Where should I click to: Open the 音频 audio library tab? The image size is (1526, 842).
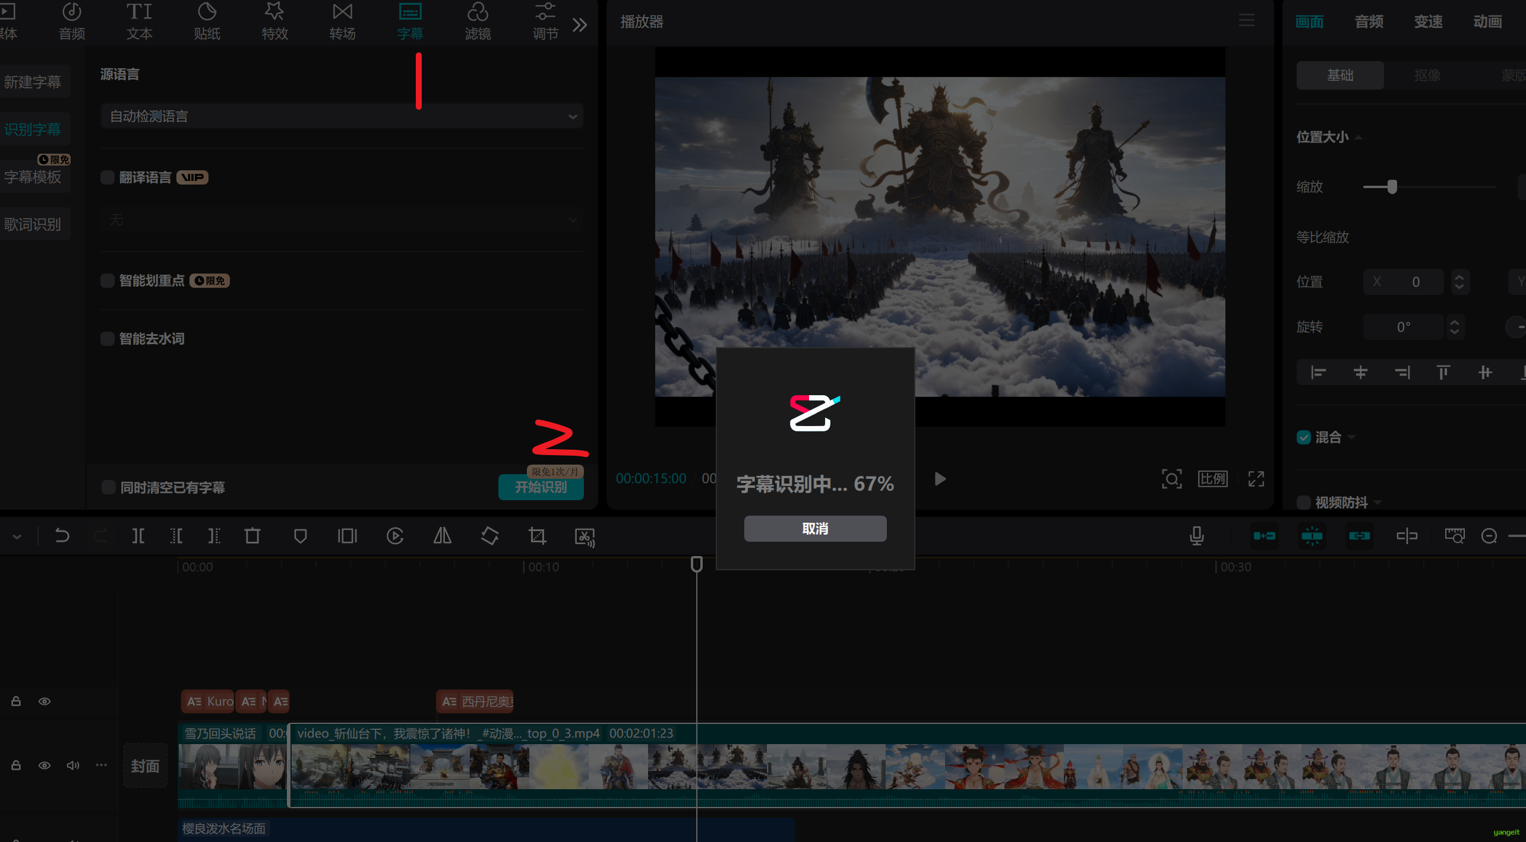pyautogui.click(x=72, y=22)
